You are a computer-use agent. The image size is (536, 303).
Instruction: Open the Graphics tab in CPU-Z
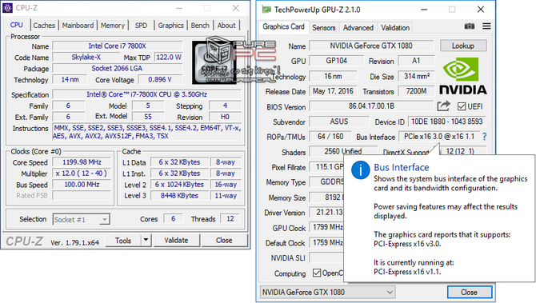tap(171, 26)
